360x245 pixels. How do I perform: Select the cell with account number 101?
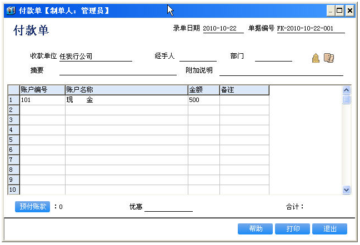42,100
